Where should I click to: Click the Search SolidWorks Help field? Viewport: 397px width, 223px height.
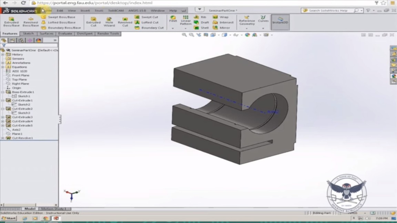pos(330,11)
